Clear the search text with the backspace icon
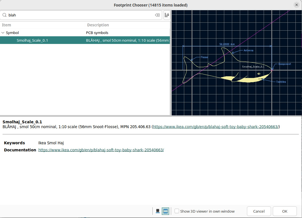Screen dimensions: 302x218 (x=157, y=15)
